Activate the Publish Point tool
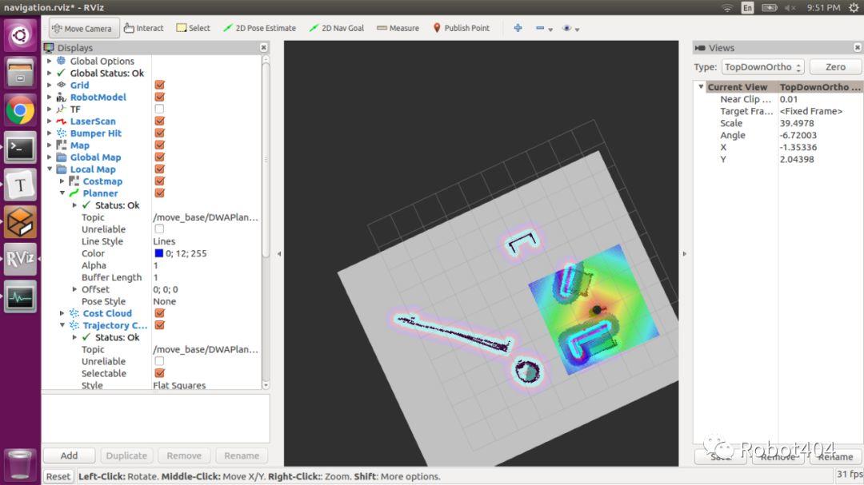The image size is (864, 485). pos(461,28)
